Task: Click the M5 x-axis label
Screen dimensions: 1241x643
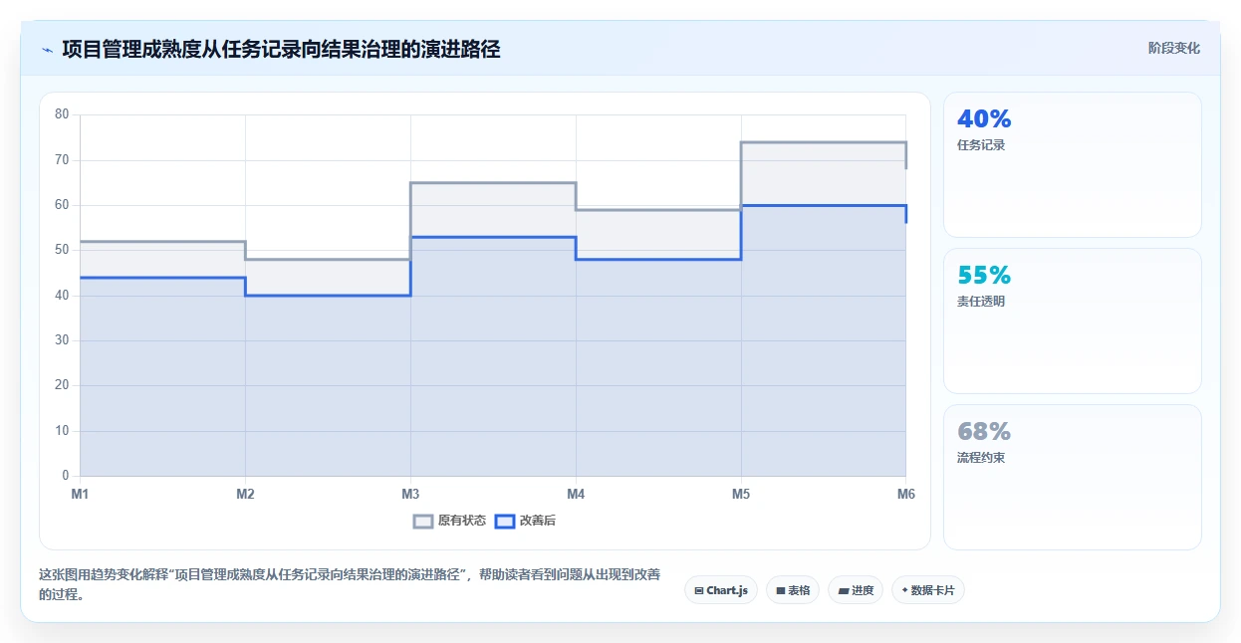Action: click(x=741, y=494)
